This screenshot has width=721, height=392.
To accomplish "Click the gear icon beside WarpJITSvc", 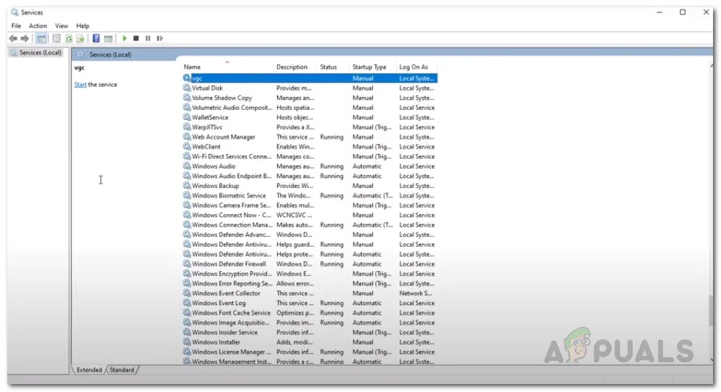I will click(187, 127).
